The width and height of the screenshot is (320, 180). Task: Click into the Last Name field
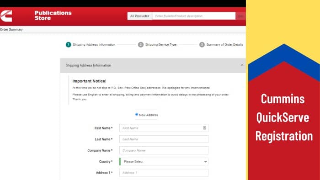(164, 139)
